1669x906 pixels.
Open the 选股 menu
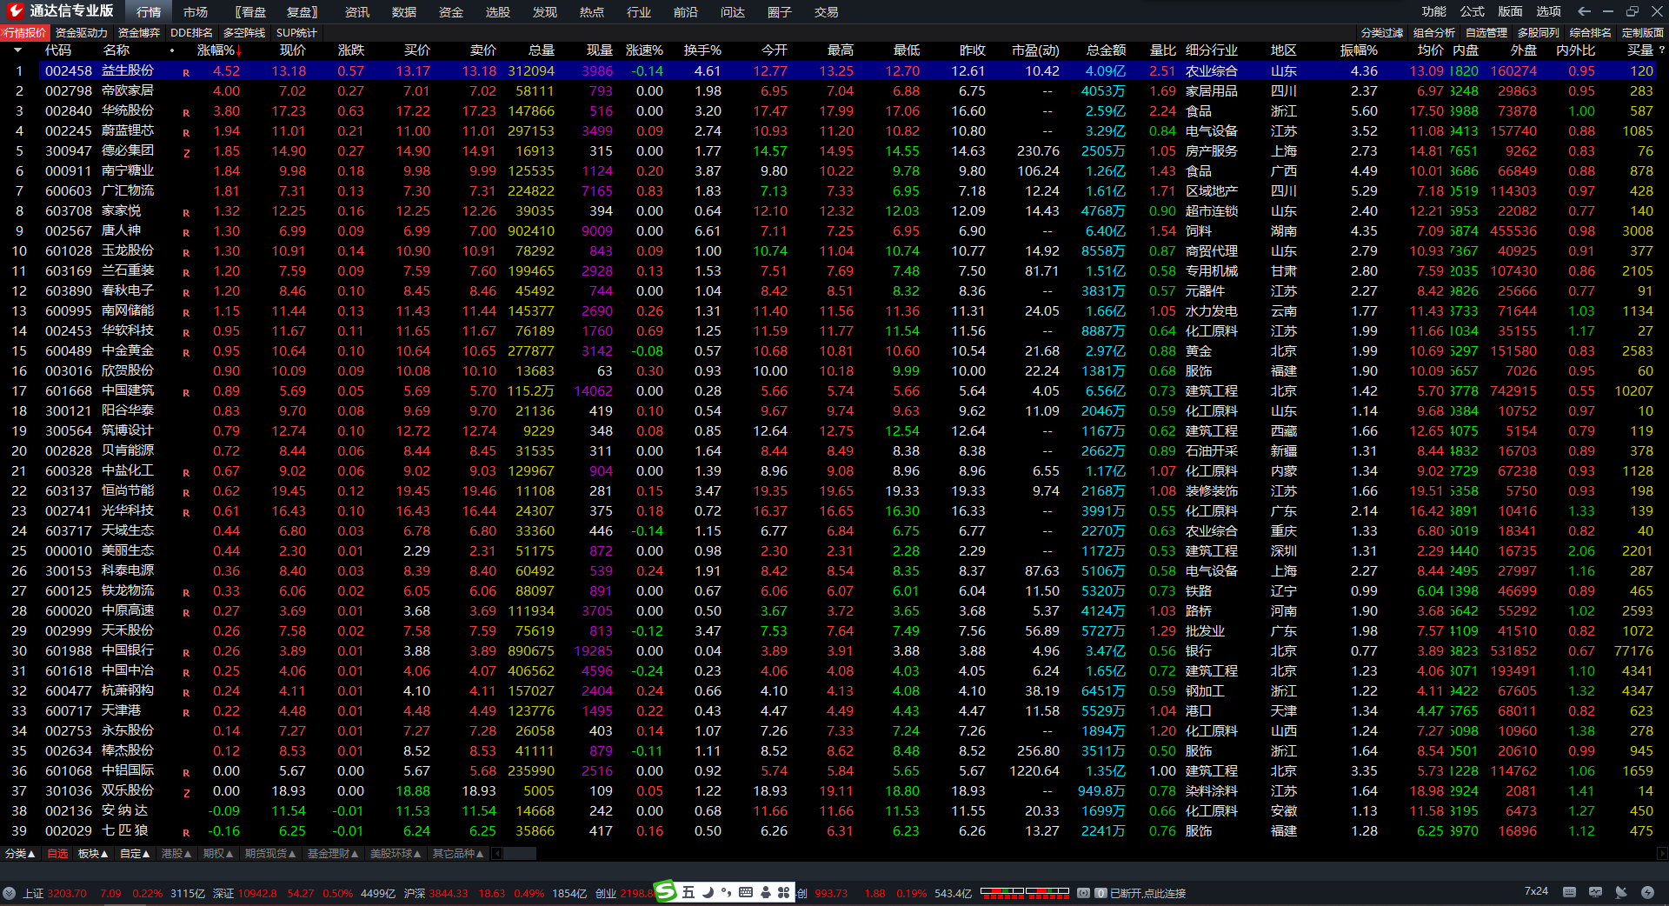(x=498, y=12)
